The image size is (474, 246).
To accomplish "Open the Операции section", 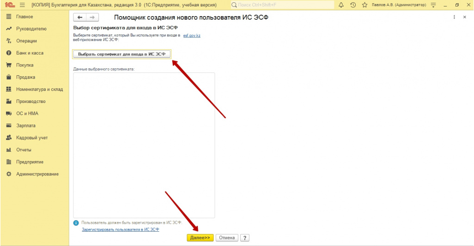I will (27, 41).
